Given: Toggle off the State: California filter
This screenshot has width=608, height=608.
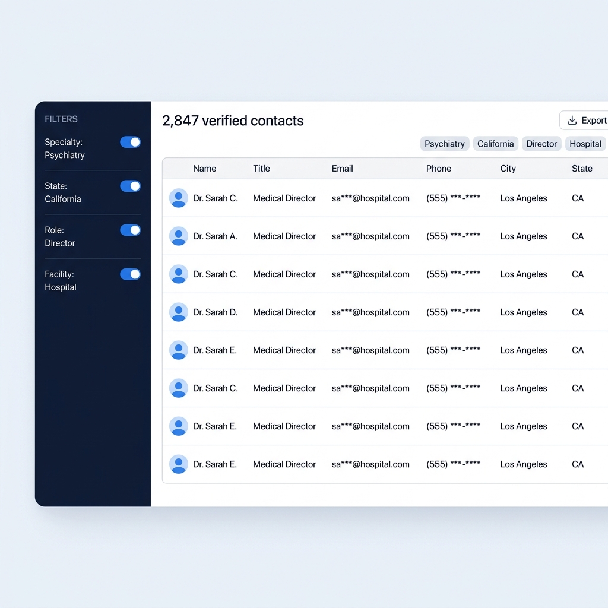Looking at the screenshot, I should click(x=130, y=186).
